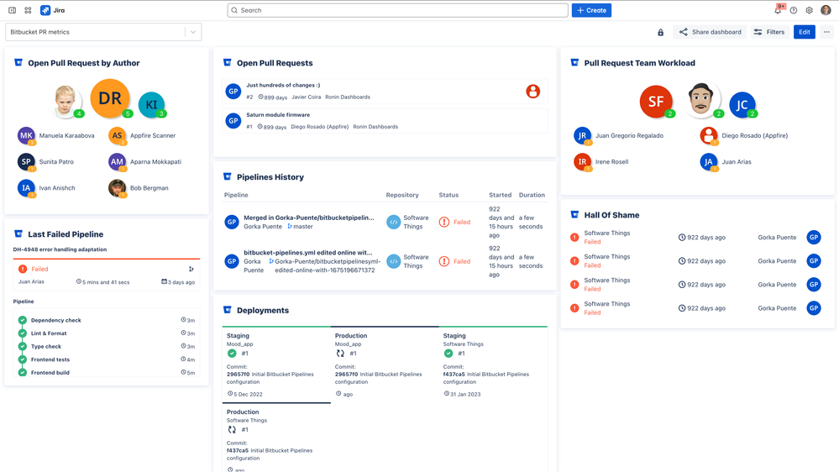Image resolution: width=839 pixels, height=472 pixels.
Task: Click the MK avatar for Manuela Karaabova
Action: click(x=26, y=135)
